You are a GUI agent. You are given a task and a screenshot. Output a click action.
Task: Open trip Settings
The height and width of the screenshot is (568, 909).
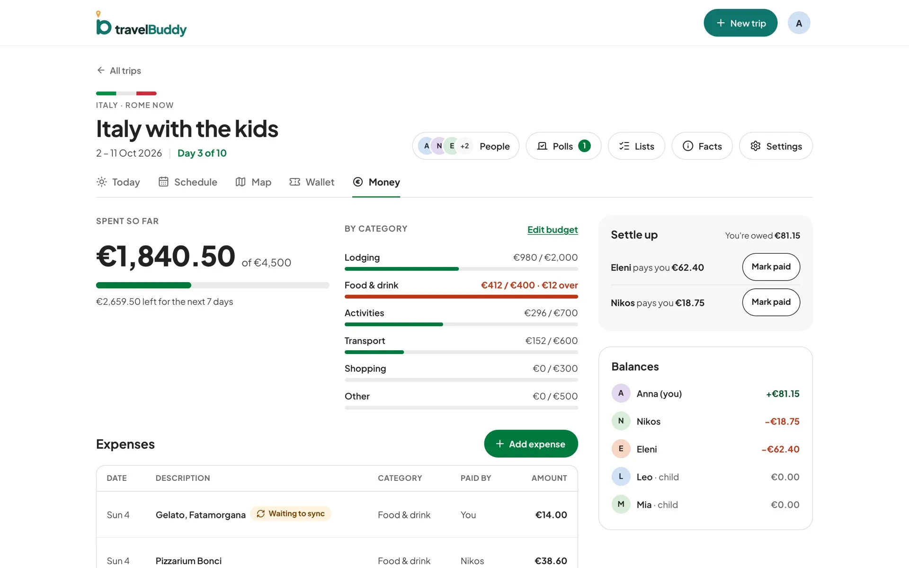(x=776, y=146)
